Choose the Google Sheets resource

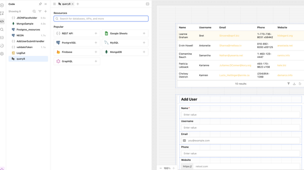[x=125, y=33]
